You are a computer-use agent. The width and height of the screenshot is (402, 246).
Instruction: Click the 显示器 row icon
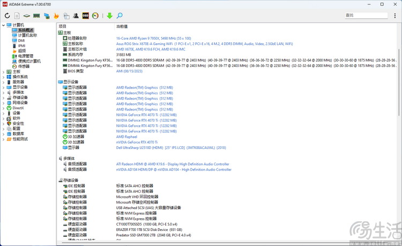tap(65, 148)
